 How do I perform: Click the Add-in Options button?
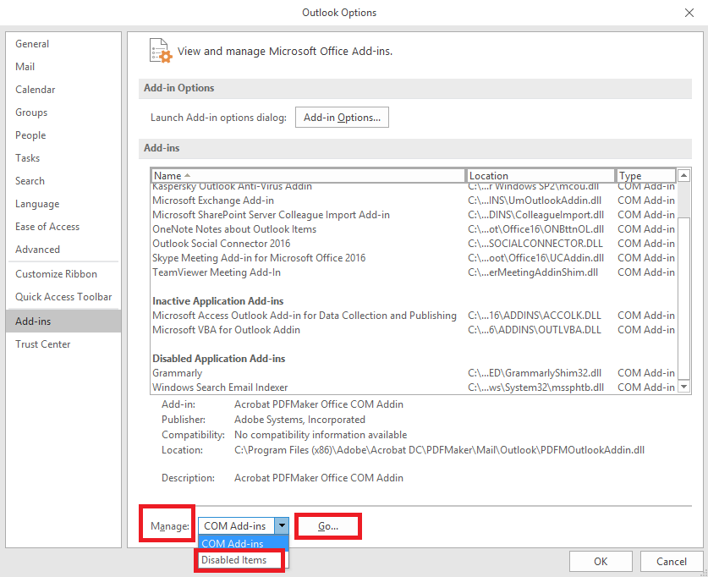tap(342, 118)
